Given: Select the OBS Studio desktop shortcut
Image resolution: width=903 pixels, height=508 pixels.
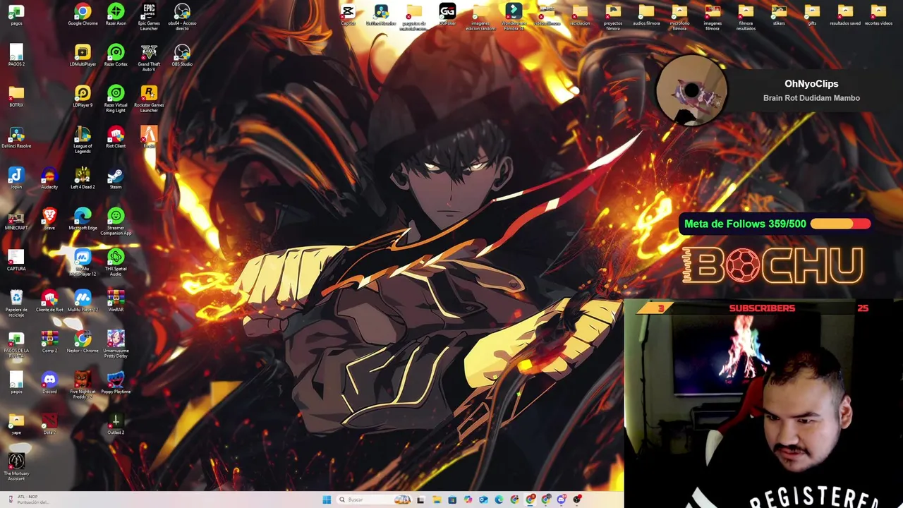Looking at the screenshot, I should click(182, 55).
